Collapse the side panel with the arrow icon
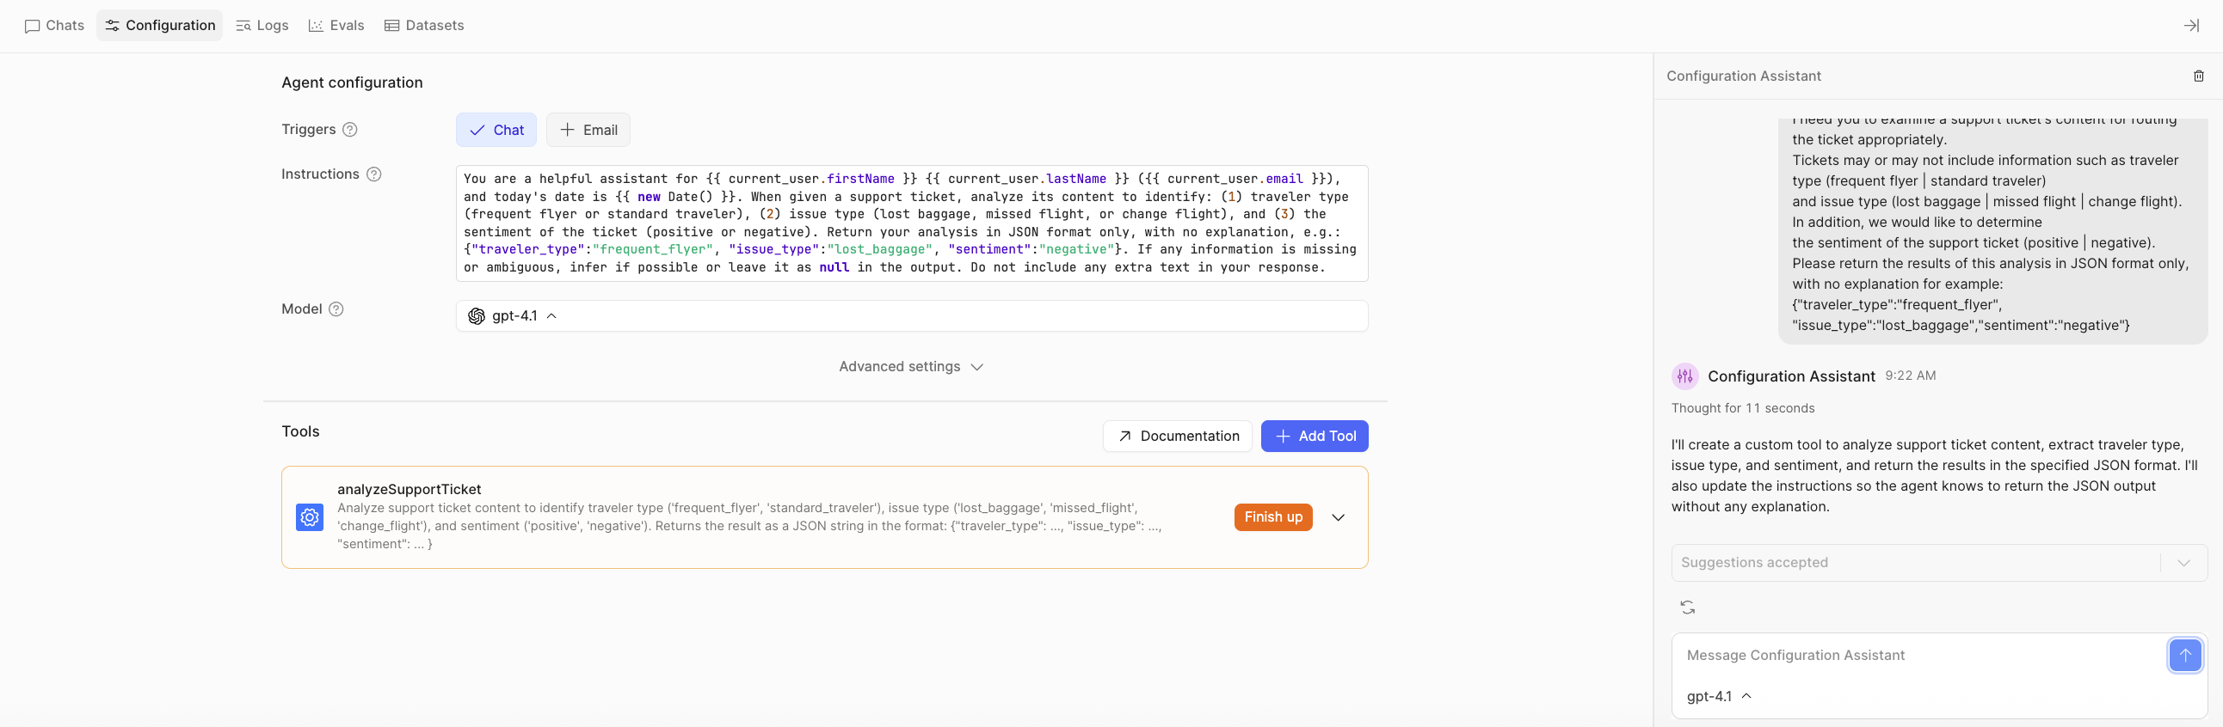Viewport: 2223px width, 727px height. (x=2190, y=26)
